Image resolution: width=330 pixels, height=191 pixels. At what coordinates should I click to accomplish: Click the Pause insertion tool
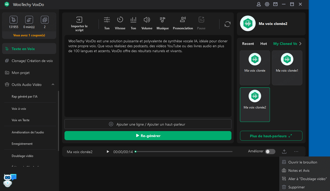[x=201, y=23]
